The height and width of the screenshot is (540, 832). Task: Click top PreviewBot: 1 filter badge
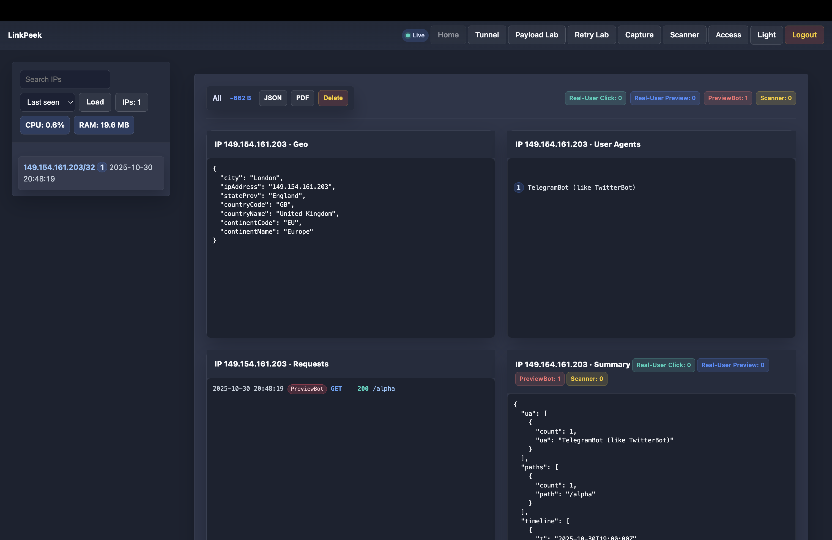[x=727, y=98]
